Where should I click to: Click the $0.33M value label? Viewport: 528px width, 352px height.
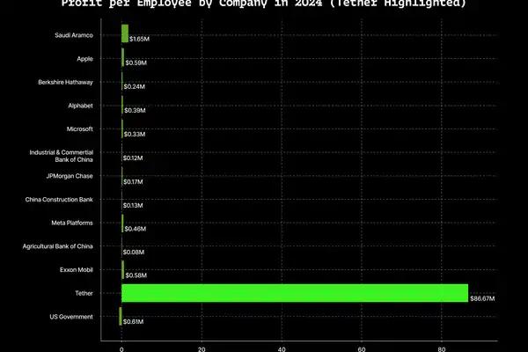[135, 134]
